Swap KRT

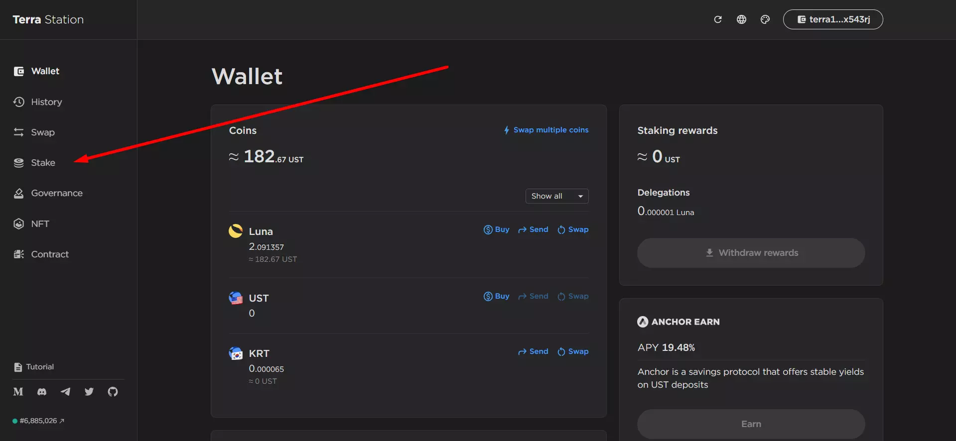(x=573, y=351)
